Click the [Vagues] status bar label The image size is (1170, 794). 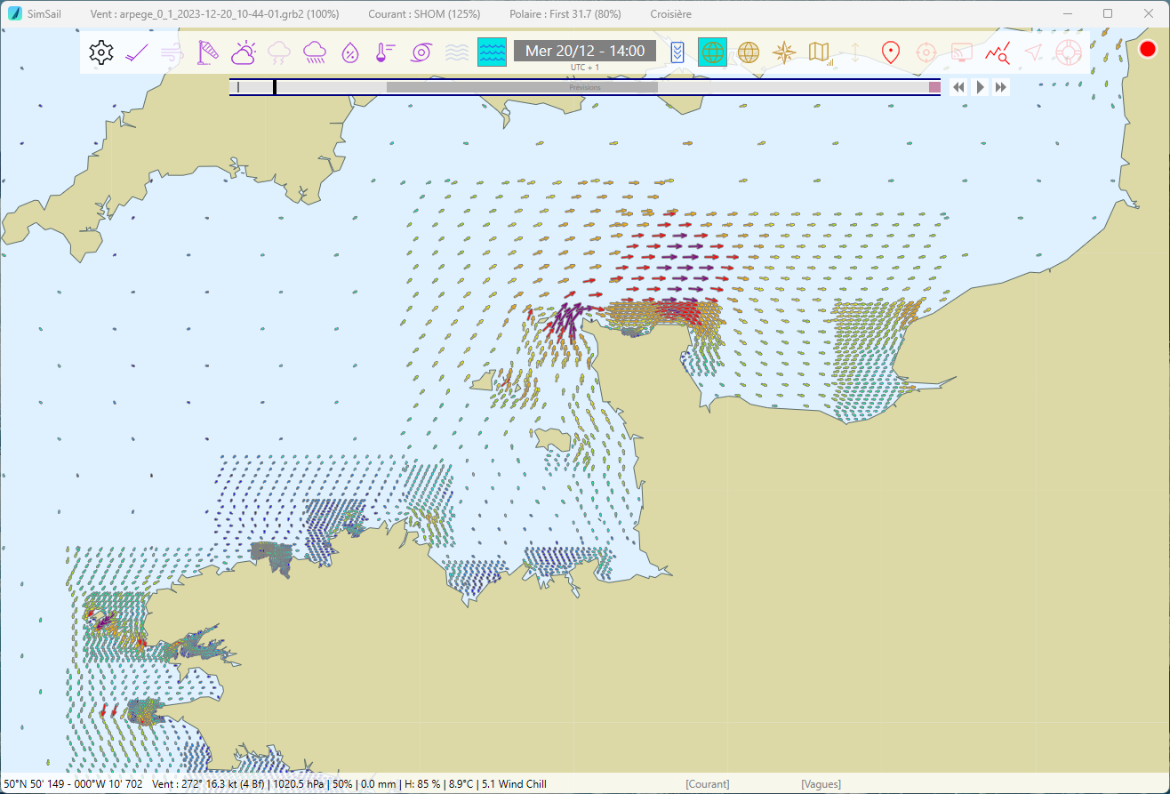821,784
